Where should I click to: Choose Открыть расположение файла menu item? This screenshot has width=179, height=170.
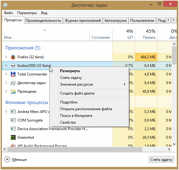[89, 109]
